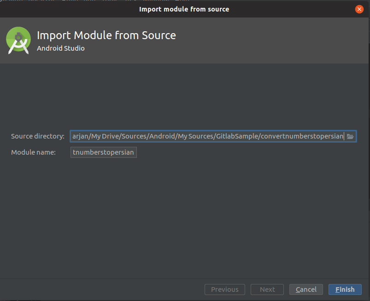370x301 pixels.
Task: Edit the Module name field
Action: (x=103, y=152)
